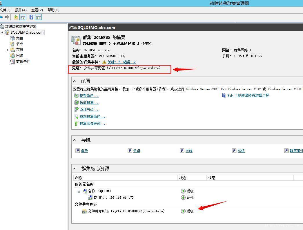Go to 存储 in the navigation section
303x230 pixels.
(x=189, y=151)
